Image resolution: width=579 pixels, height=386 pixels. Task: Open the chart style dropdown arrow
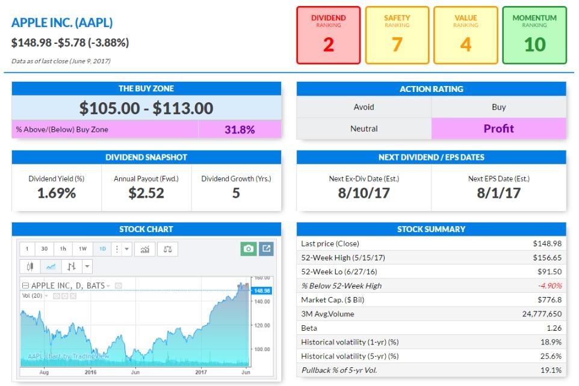tap(87, 266)
